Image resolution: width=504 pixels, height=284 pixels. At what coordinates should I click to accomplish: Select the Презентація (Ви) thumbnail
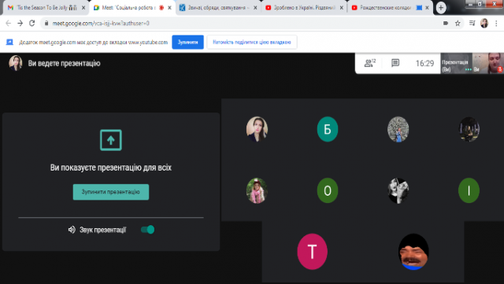pos(456,64)
